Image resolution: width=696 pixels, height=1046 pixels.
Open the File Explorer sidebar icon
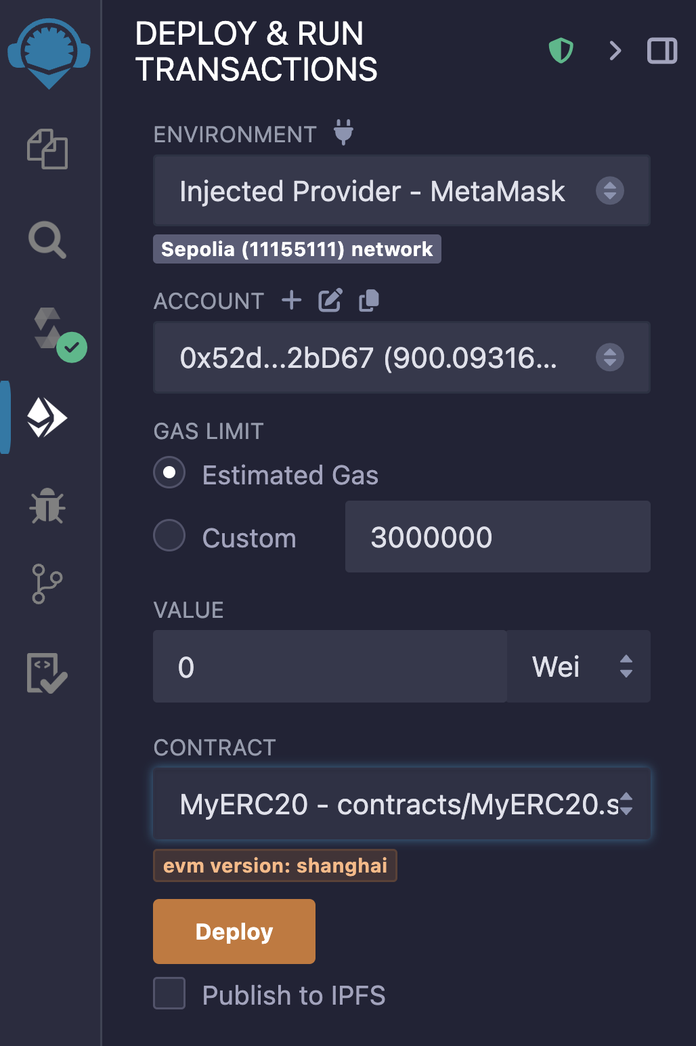click(47, 149)
